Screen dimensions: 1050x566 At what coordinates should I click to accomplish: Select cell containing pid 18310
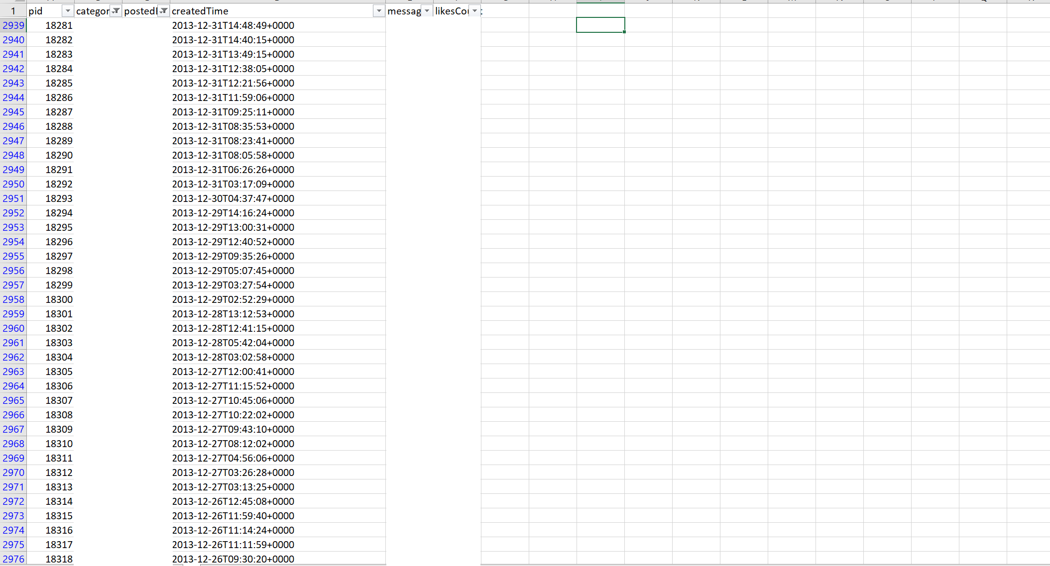click(x=59, y=444)
